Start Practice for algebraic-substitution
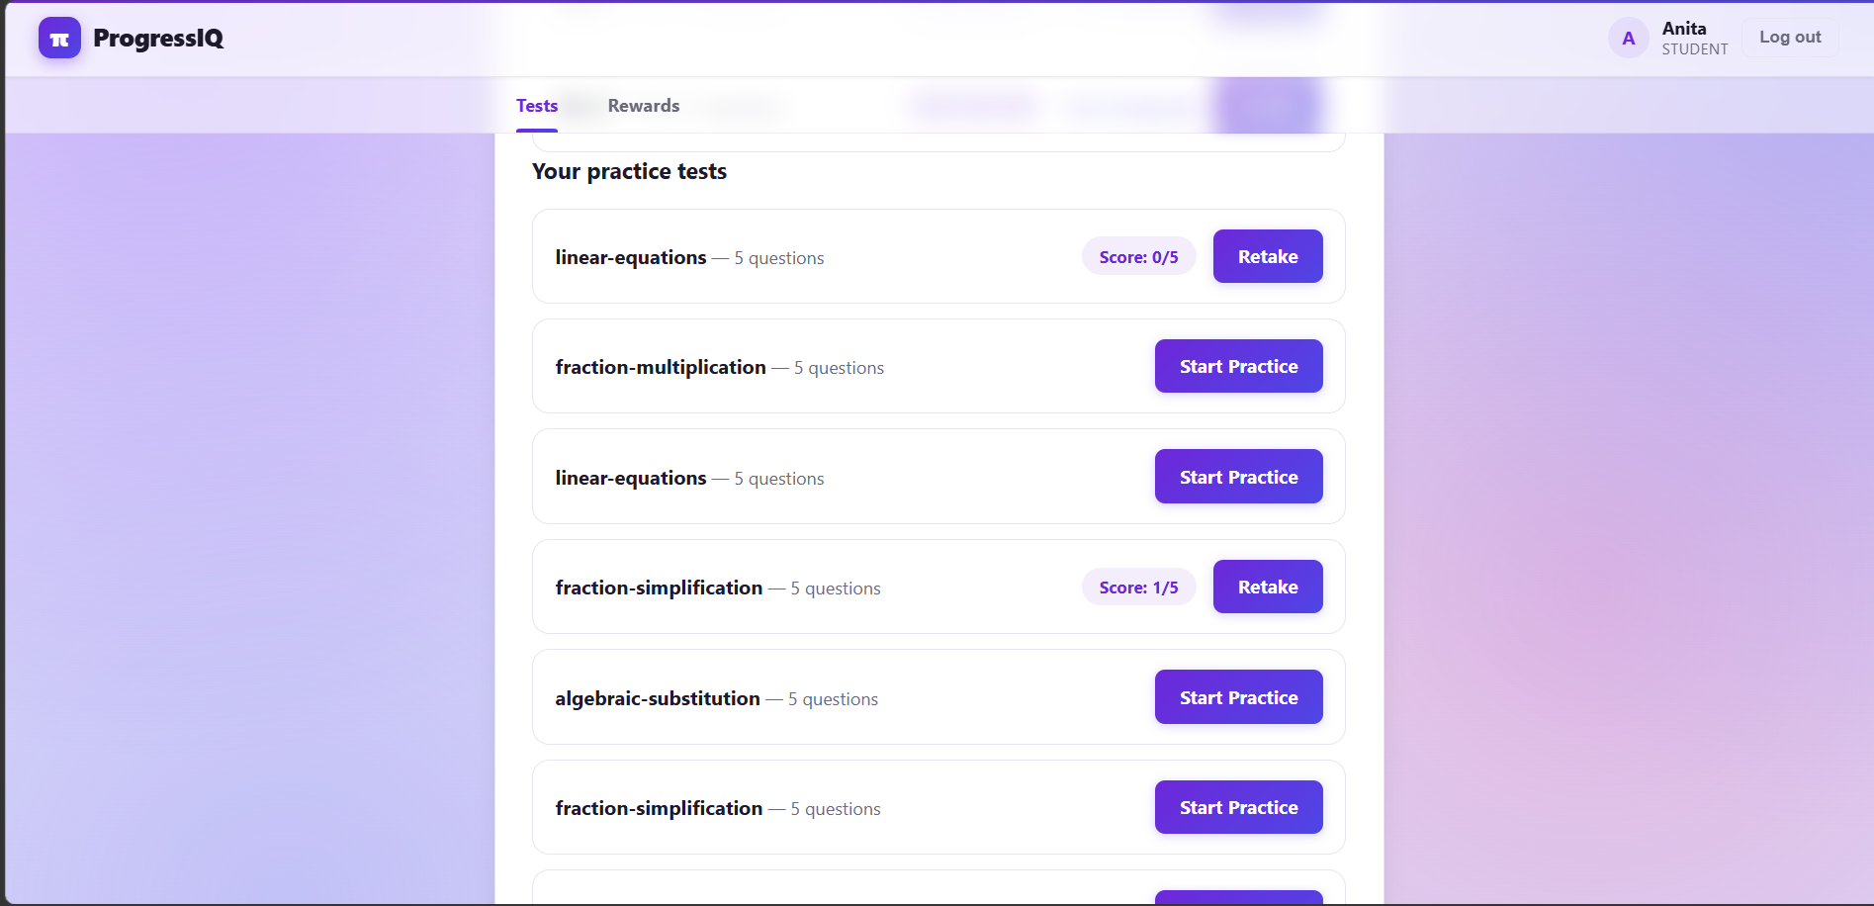This screenshot has height=906, width=1874. click(x=1238, y=697)
